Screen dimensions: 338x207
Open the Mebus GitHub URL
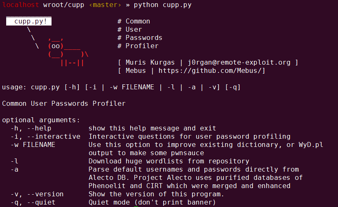(x=212, y=71)
